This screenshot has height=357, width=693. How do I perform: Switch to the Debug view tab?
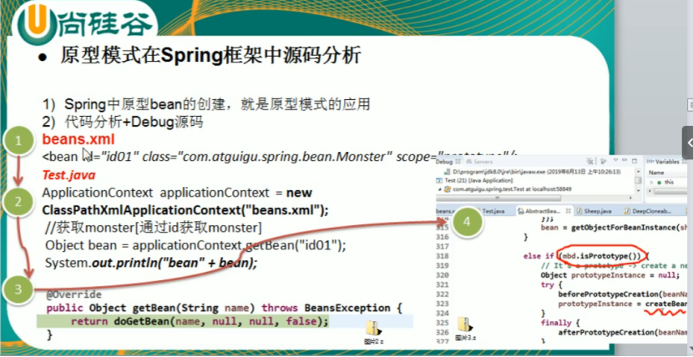[x=444, y=162]
